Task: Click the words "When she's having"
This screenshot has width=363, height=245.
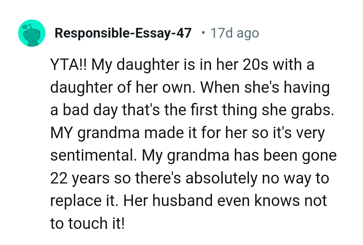Action: coord(265,87)
